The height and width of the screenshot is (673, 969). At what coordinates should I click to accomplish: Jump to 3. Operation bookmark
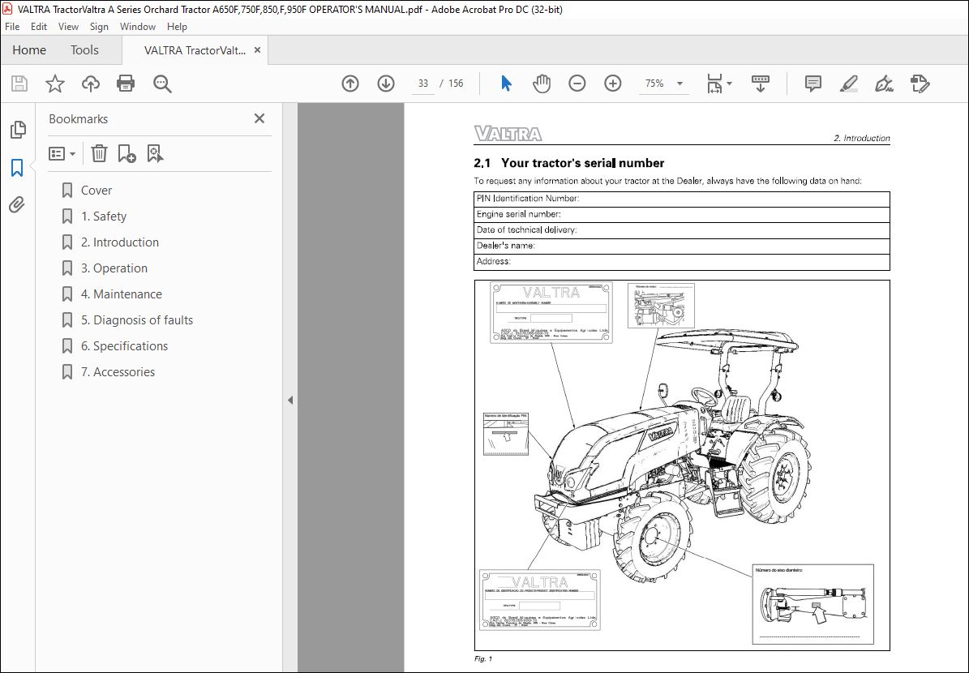pos(114,268)
